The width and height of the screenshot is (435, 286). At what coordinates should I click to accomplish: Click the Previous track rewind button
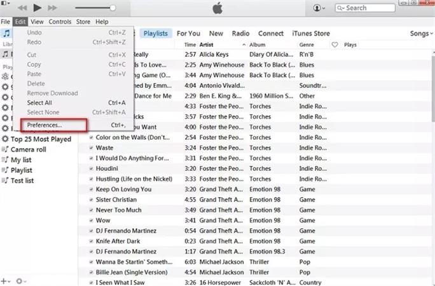click(x=22, y=8)
